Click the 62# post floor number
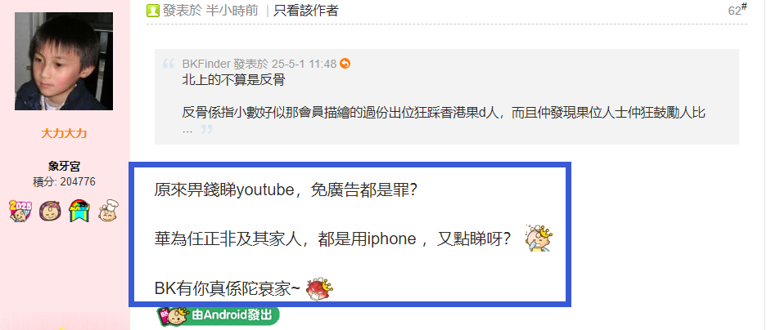This screenshot has height=330, width=767. [738, 10]
